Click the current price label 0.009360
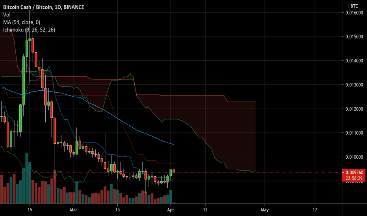Viewport: 367px width, 216px height. (354, 172)
